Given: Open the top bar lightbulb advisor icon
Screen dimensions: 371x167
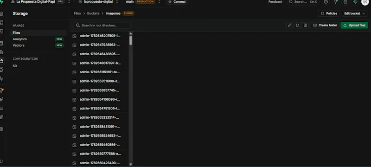Looking at the screenshot, I should (336, 2).
